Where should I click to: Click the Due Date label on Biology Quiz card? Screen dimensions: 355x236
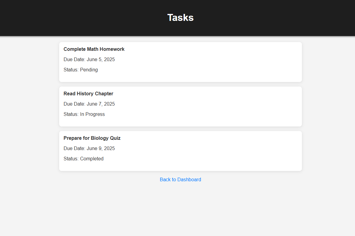[74, 148]
